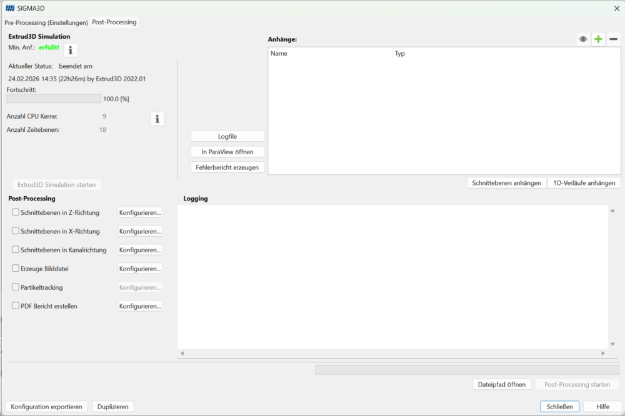Viewport: 625px width, 416px height.
Task: Click the Logging scroll right arrow
Action: pos(603,353)
